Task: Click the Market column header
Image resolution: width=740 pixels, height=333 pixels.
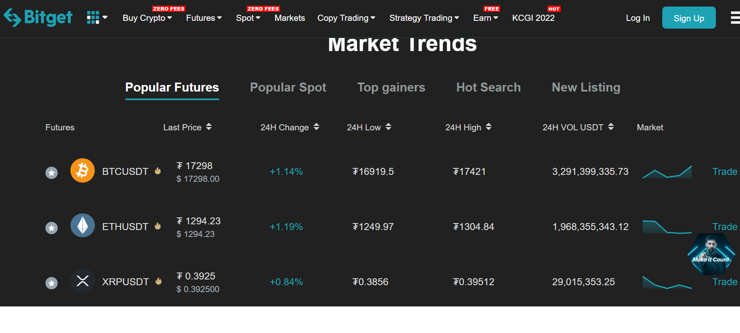Action: 650,127
